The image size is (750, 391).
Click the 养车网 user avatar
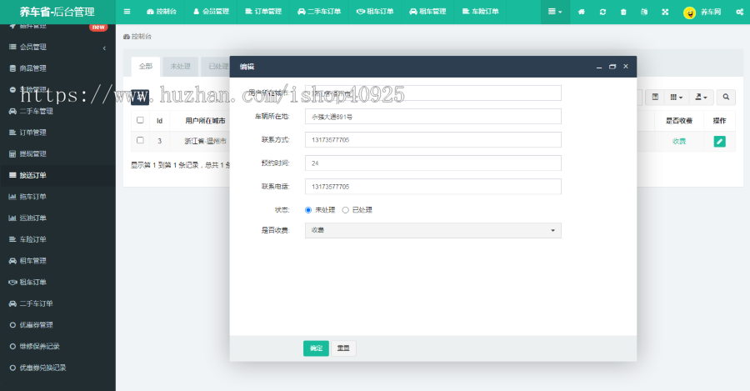click(689, 13)
